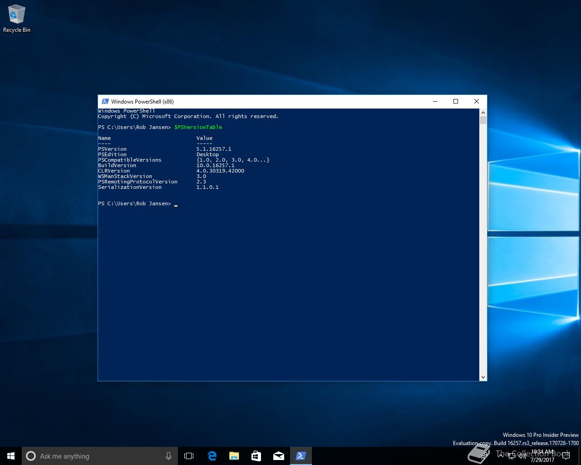Open the Store app from taskbar
Viewport: 581px width, 465px height.
tap(256, 456)
